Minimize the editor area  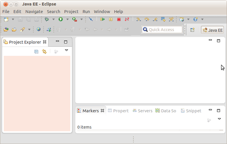[210, 40]
